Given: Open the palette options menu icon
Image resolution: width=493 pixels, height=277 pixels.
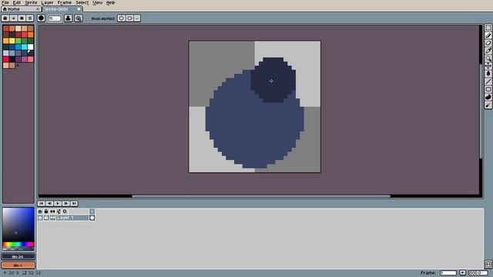Looking at the screenshot, I should tap(29, 18).
